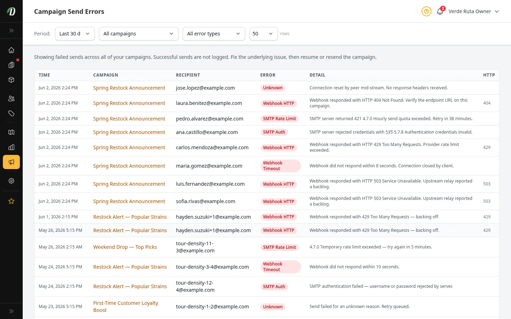This screenshot has height=319, width=511.
Task: Open the box products icon in sidebar
Action: tap(11, 80)
